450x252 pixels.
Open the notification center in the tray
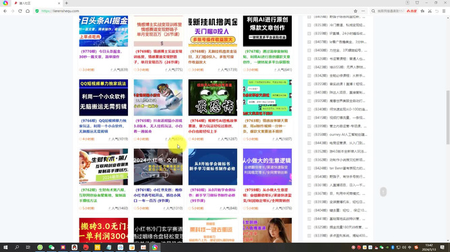(442, 247)
